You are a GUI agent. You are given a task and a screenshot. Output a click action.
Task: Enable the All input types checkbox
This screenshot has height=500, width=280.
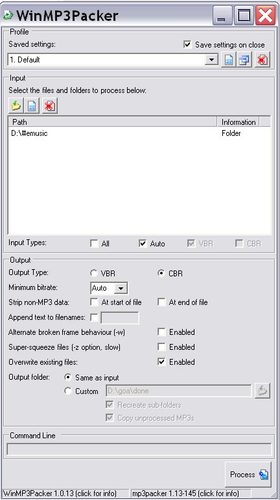(x=95, y=244)
